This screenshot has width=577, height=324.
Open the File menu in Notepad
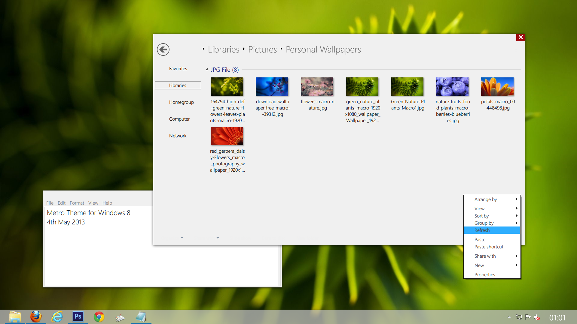tap(50, 203)
